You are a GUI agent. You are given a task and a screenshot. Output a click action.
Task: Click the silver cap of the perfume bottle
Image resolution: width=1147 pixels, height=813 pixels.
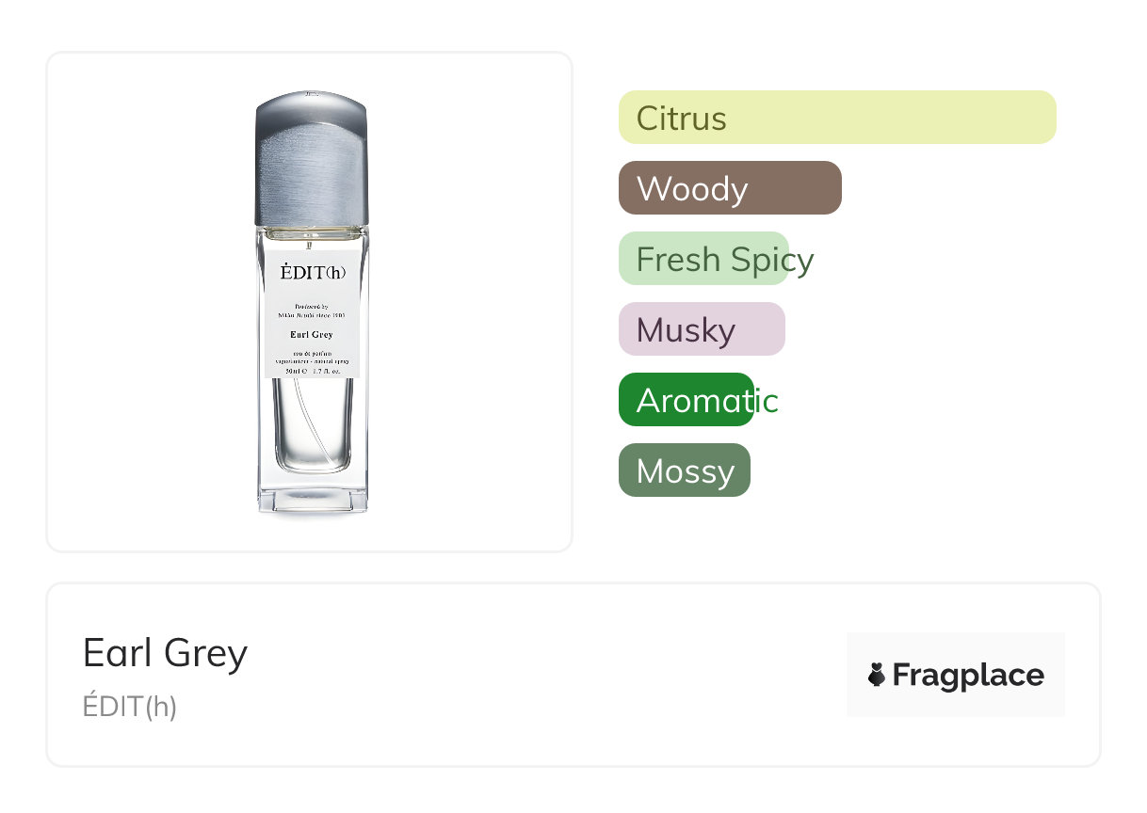(x=311, y=160)
